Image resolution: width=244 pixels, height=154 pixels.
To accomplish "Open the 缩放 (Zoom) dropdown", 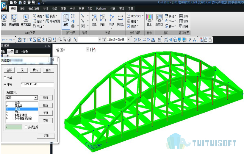I will (x=43, y=21).
